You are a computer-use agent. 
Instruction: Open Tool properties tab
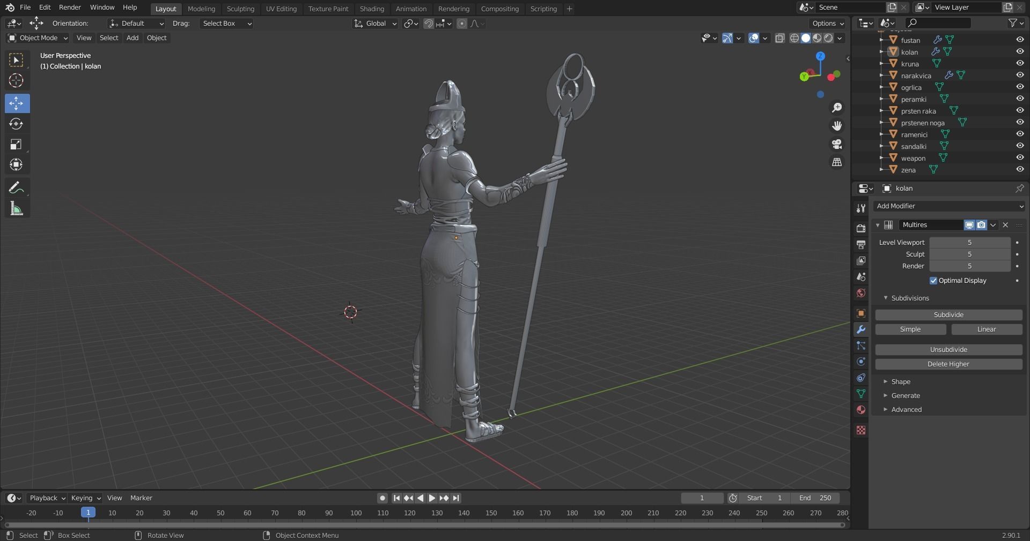coord(861,208)
